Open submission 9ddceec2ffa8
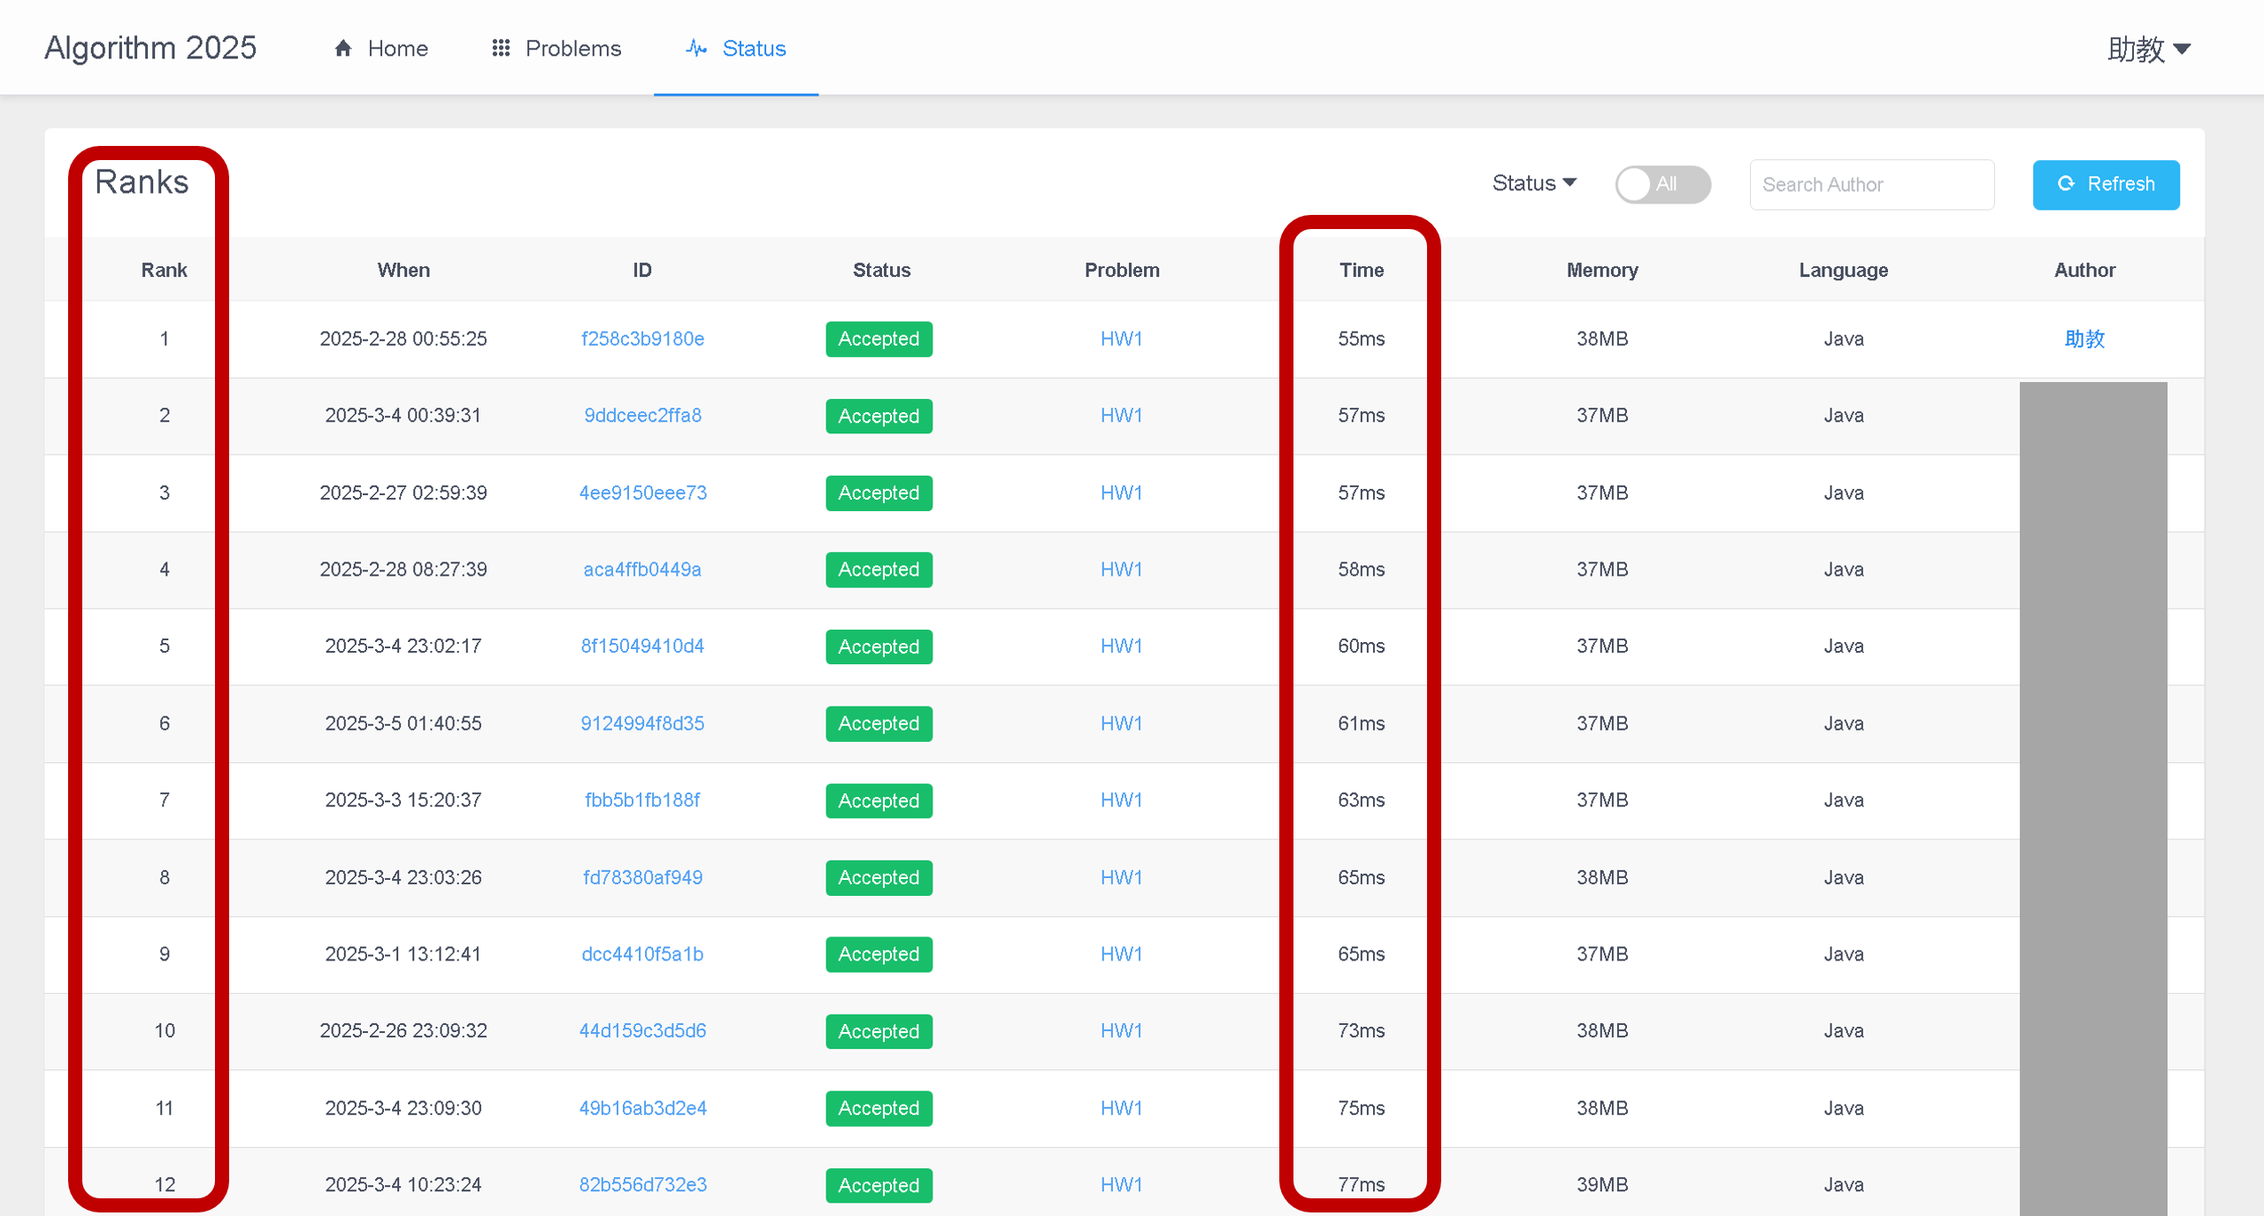The image size is (2264, 1216). click(x=642, y=415)
